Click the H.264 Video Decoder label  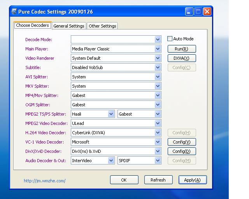(x=46, y=133)
